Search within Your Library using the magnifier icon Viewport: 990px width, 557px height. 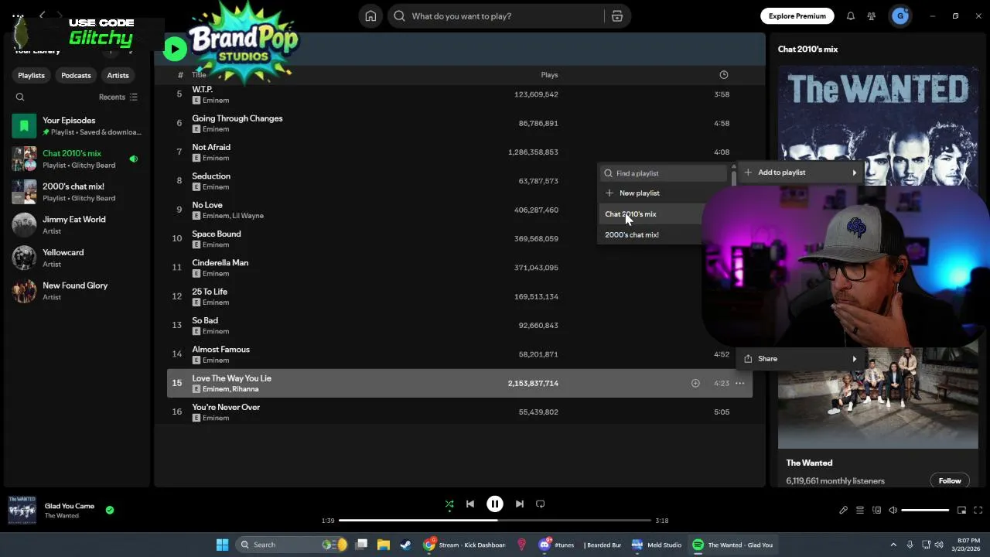(20, 97)
